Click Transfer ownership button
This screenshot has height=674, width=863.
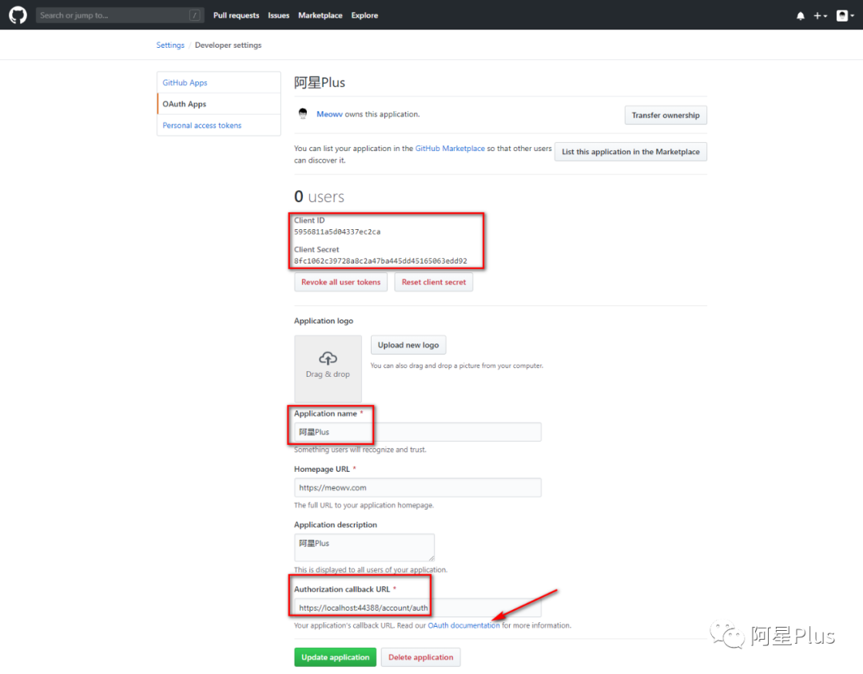click(666, 115)
